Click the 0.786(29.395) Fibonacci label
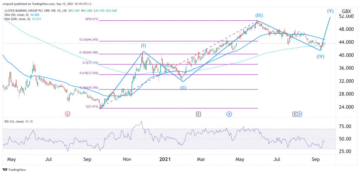Viewport: 360px width, 174px height. pyautogui.click(x=88, y=88)
